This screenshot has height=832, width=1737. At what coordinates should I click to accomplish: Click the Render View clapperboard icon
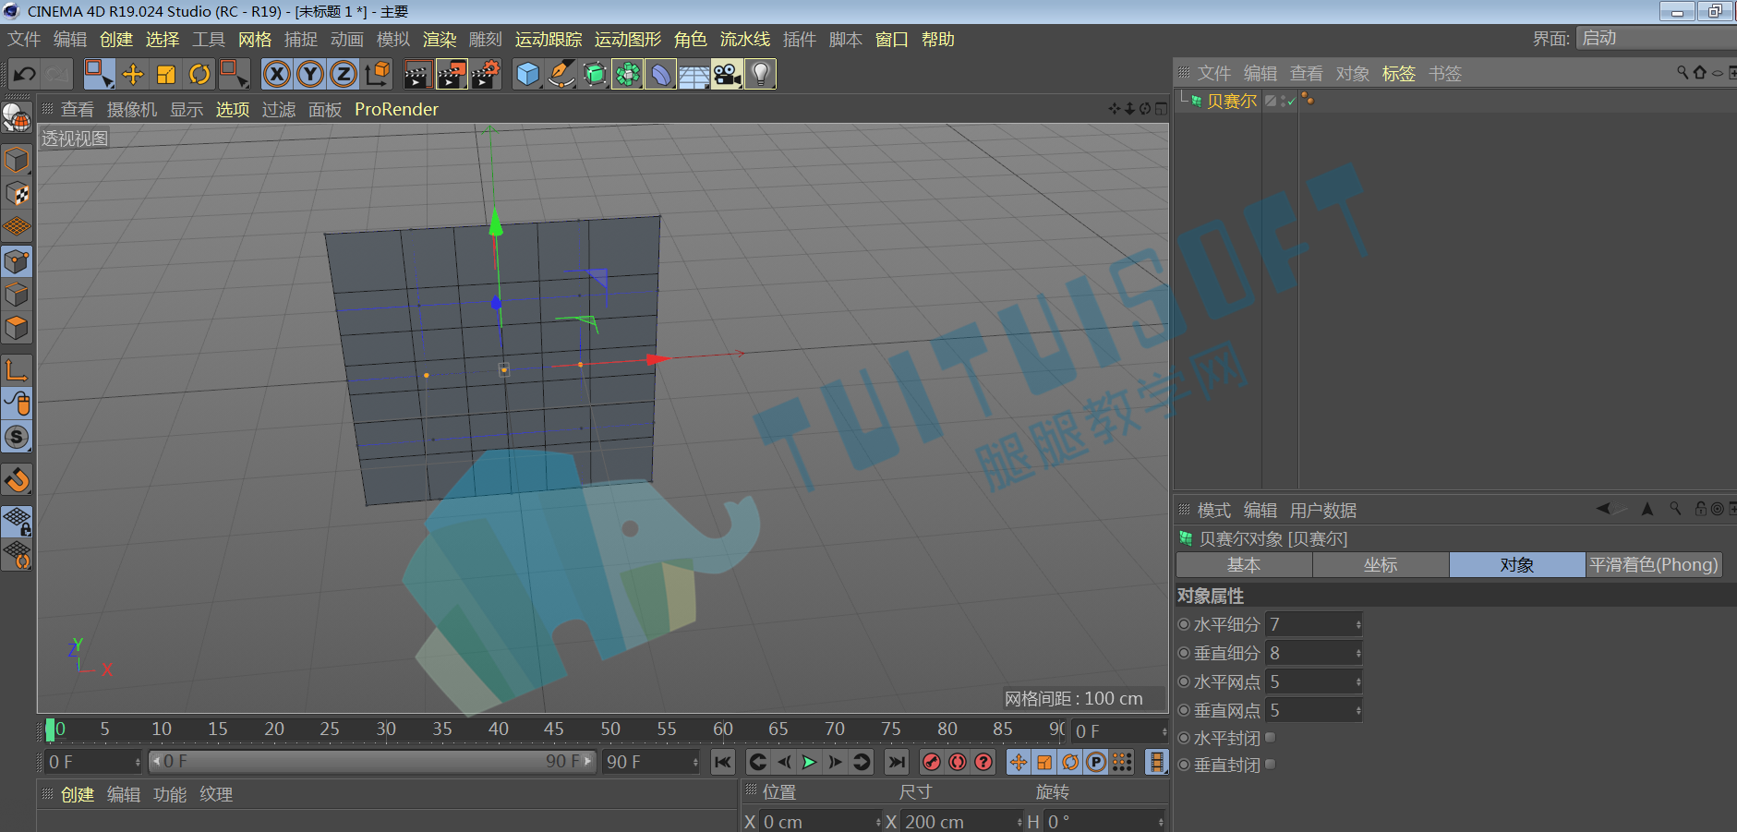click(418, 74)
